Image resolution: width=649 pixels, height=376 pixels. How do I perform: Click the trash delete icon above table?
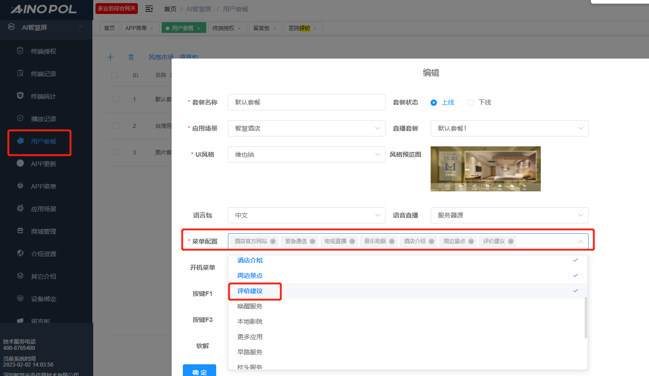[131, 57]
